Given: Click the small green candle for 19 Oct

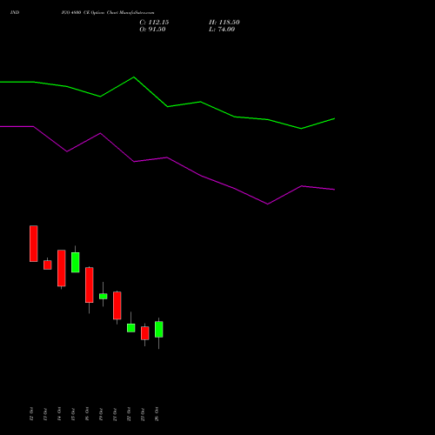Looking at the screenshot, I should (x=104, y=296).
